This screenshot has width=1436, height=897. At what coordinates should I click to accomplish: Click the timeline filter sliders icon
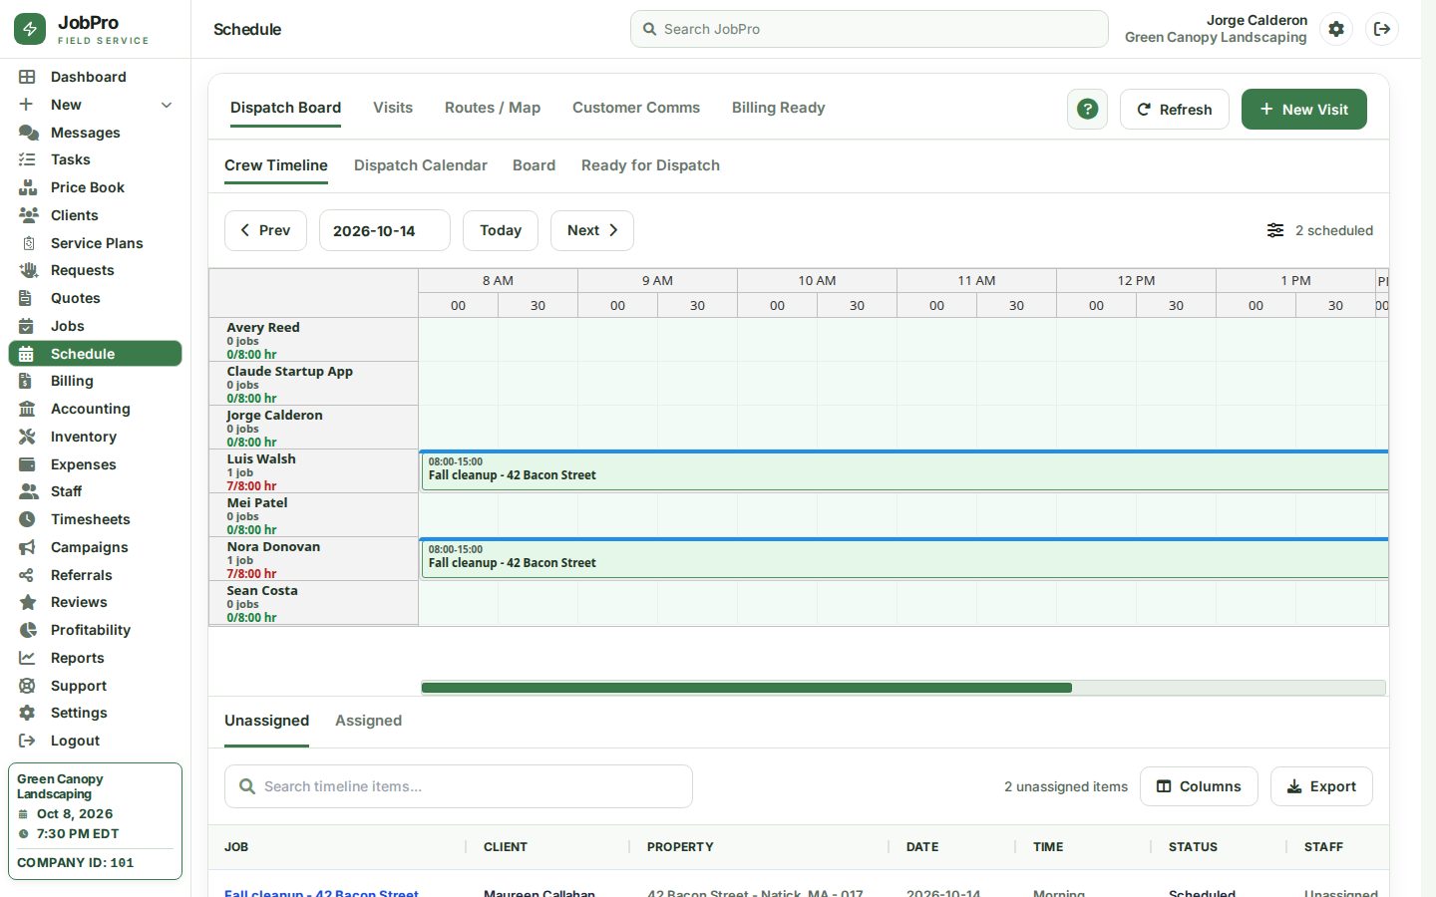tap(1275, 230)
